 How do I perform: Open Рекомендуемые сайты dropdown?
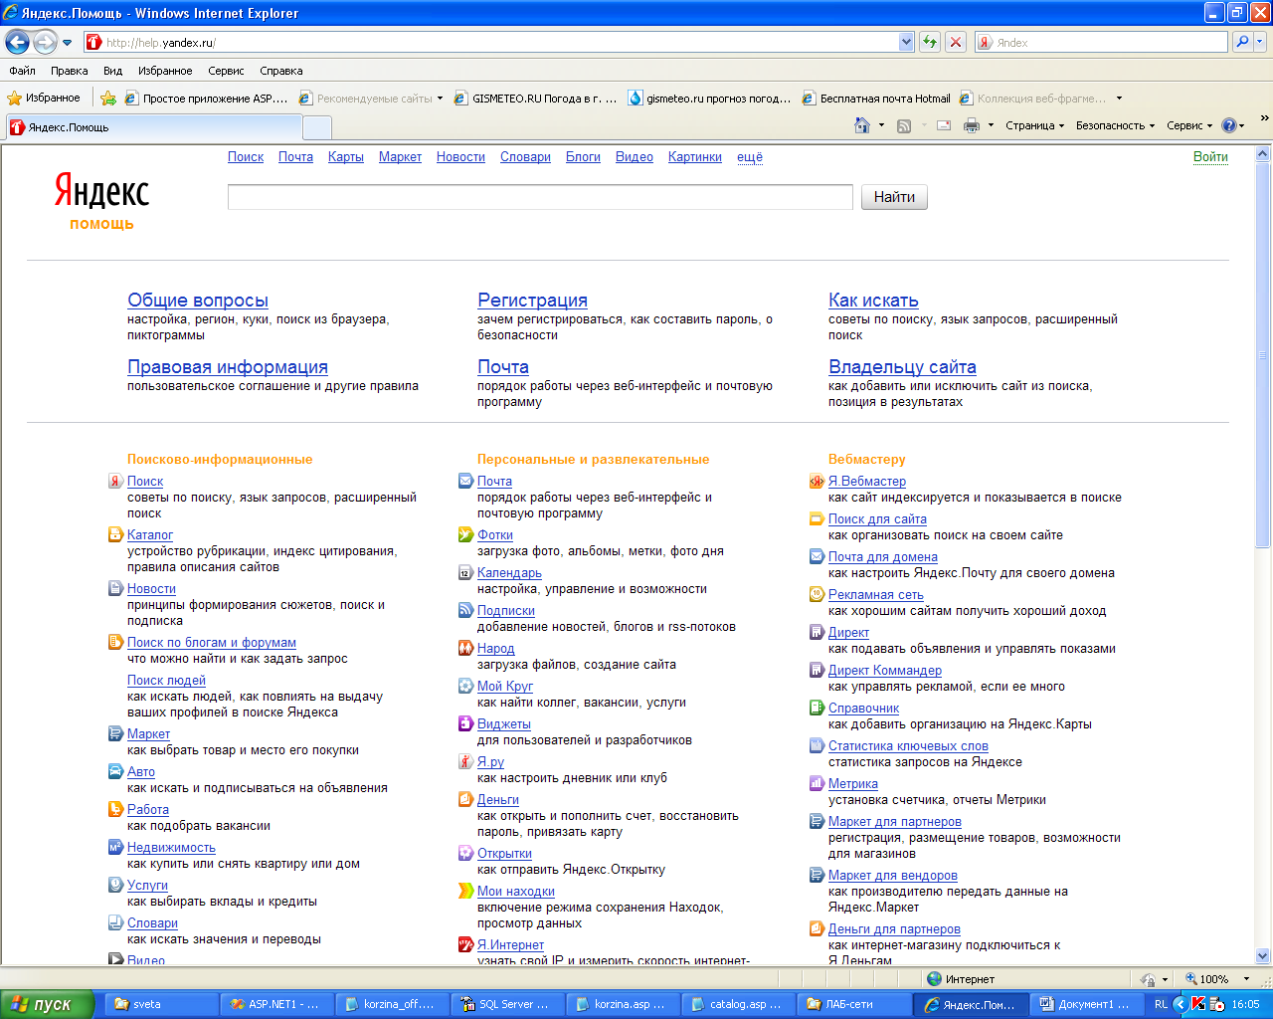tap(440, 99)
